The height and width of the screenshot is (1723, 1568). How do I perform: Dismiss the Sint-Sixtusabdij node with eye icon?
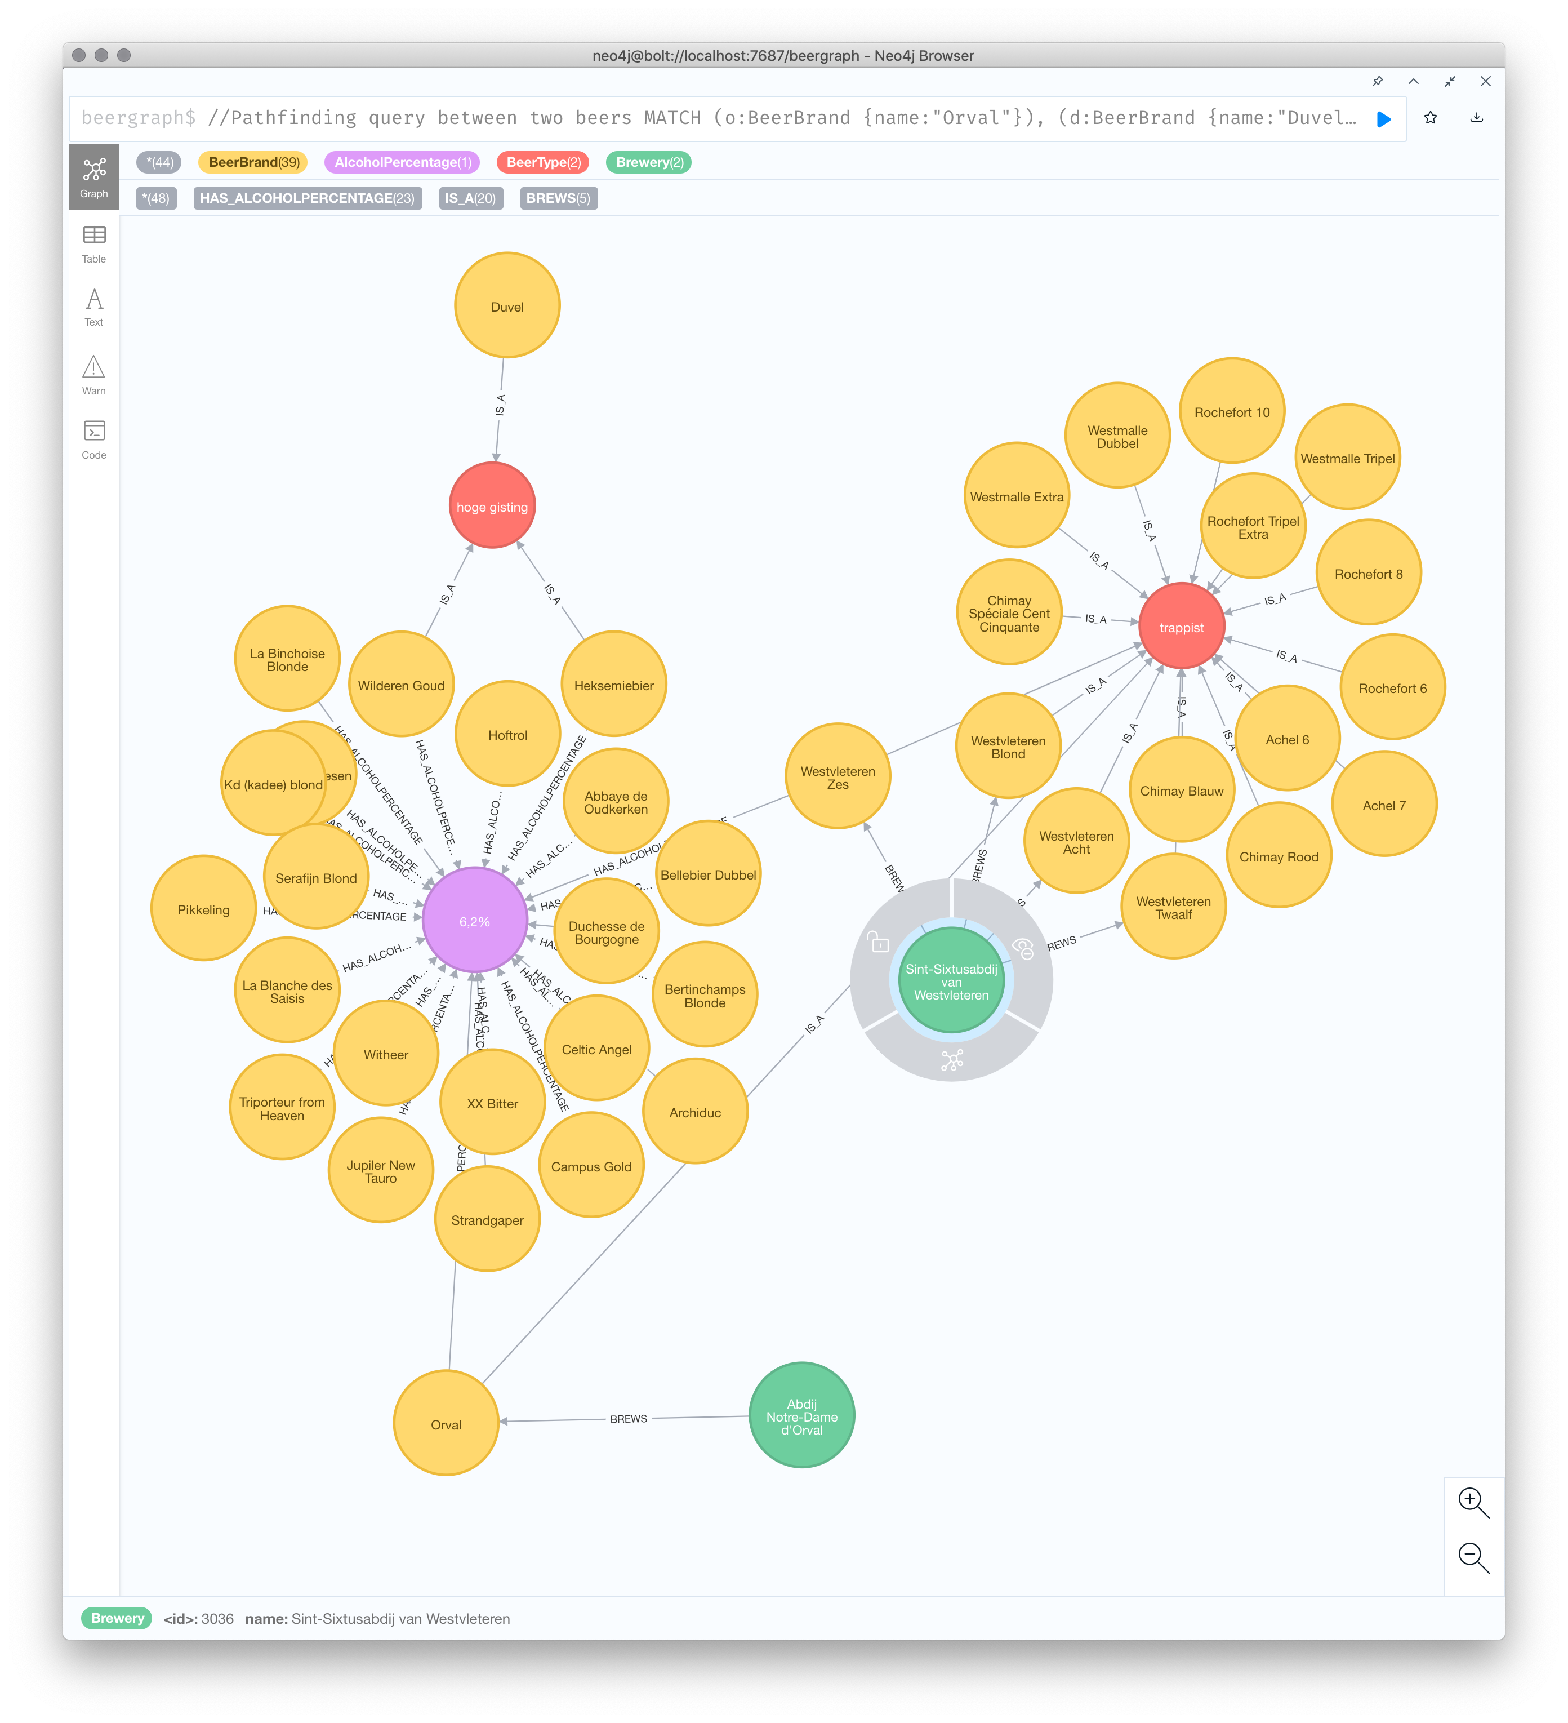(x=1023, y=948)
